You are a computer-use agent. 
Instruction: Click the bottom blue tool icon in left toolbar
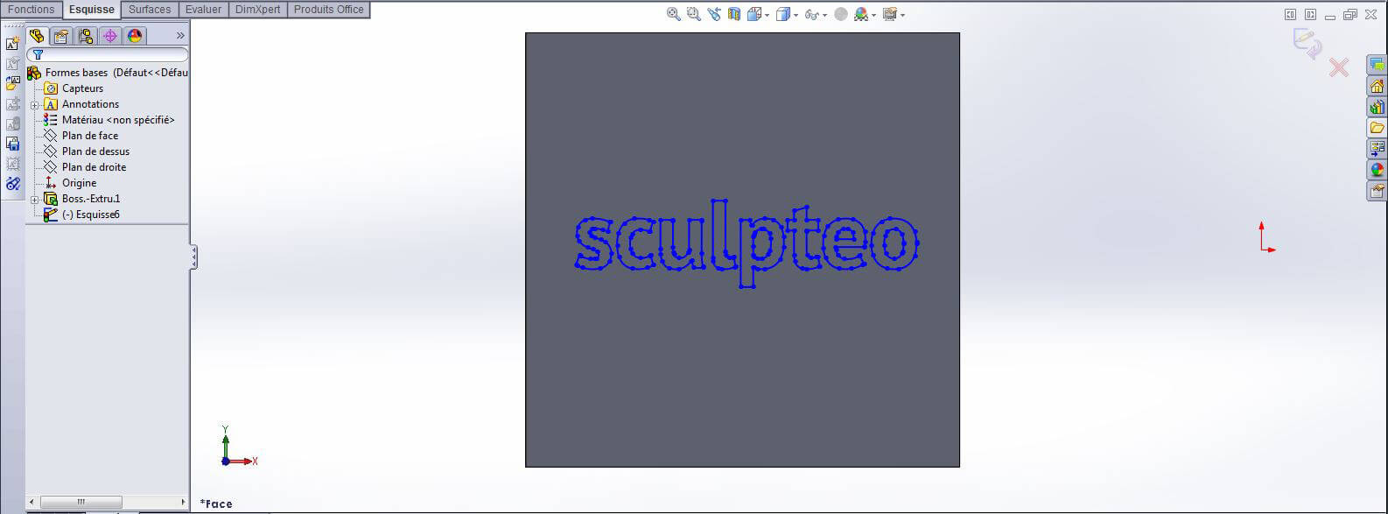[x=12, y=184]
